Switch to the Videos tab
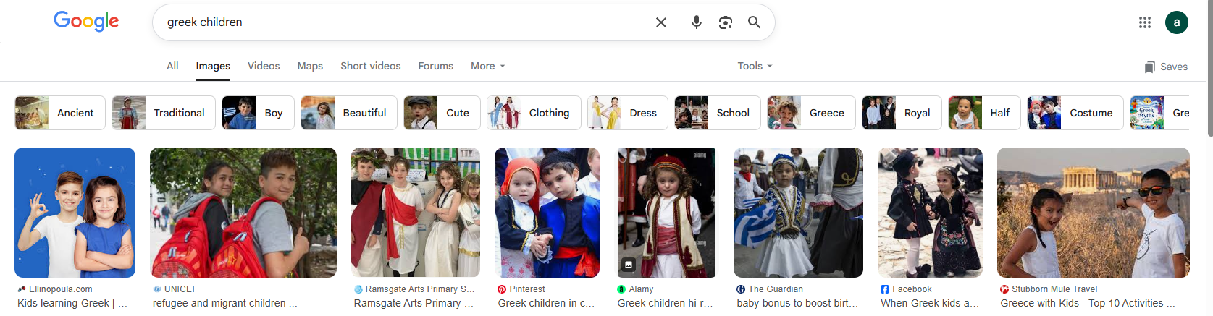The width and height of the screenshot is (1213, 316). coord(264,66)
